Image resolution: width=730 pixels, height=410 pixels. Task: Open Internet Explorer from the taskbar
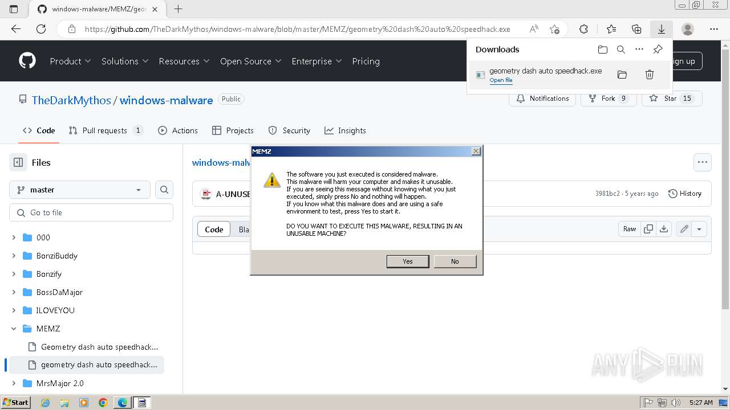click(x=45, y=403)
